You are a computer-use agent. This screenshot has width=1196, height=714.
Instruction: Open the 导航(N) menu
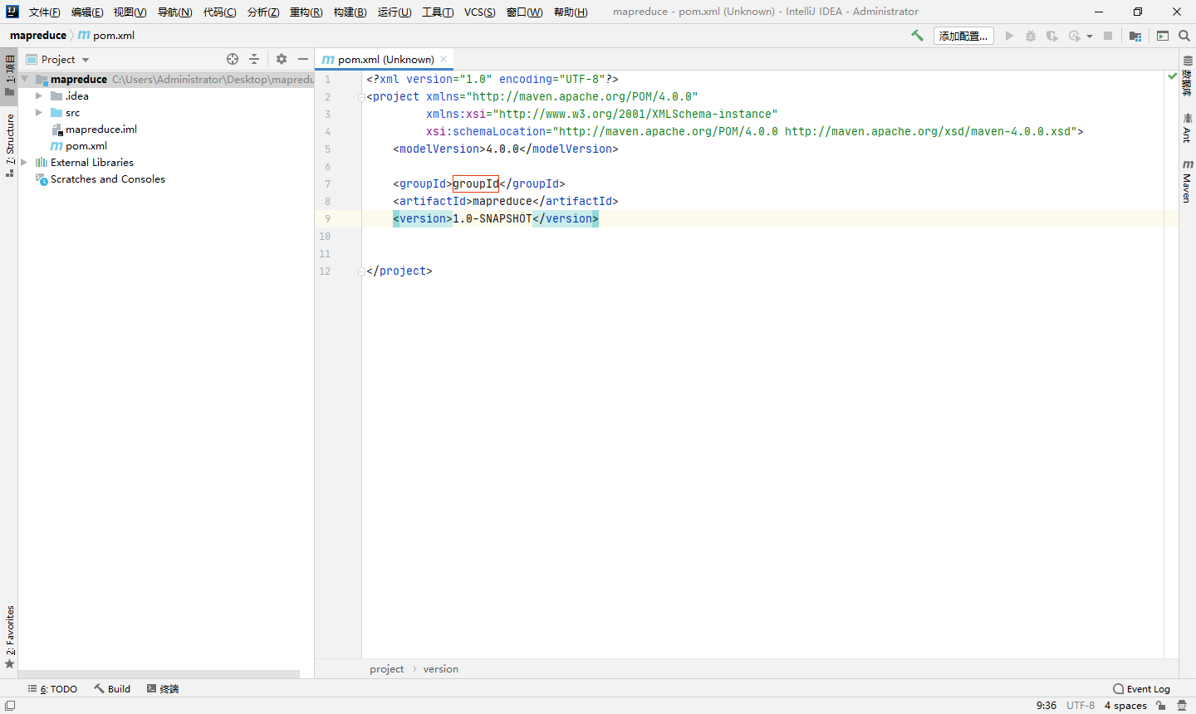pos(175,12)
